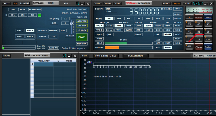
Task: Toggle the MUTE button
Action: 99,39
